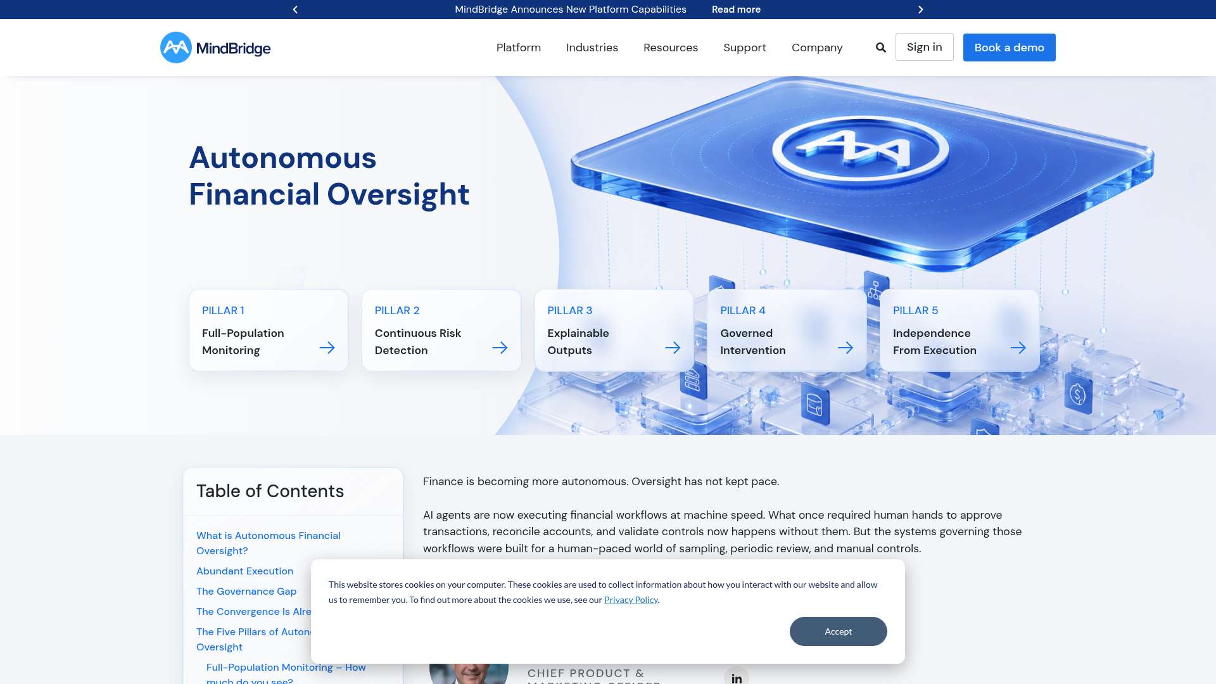Image resolution: width=1216 pixels, height=684 pixels.
Task: Go to What is Autonomous Financial Oversight? section
Action: click(x=269, y=543)
